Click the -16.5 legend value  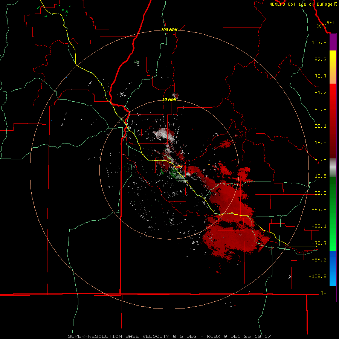[319, 176]
